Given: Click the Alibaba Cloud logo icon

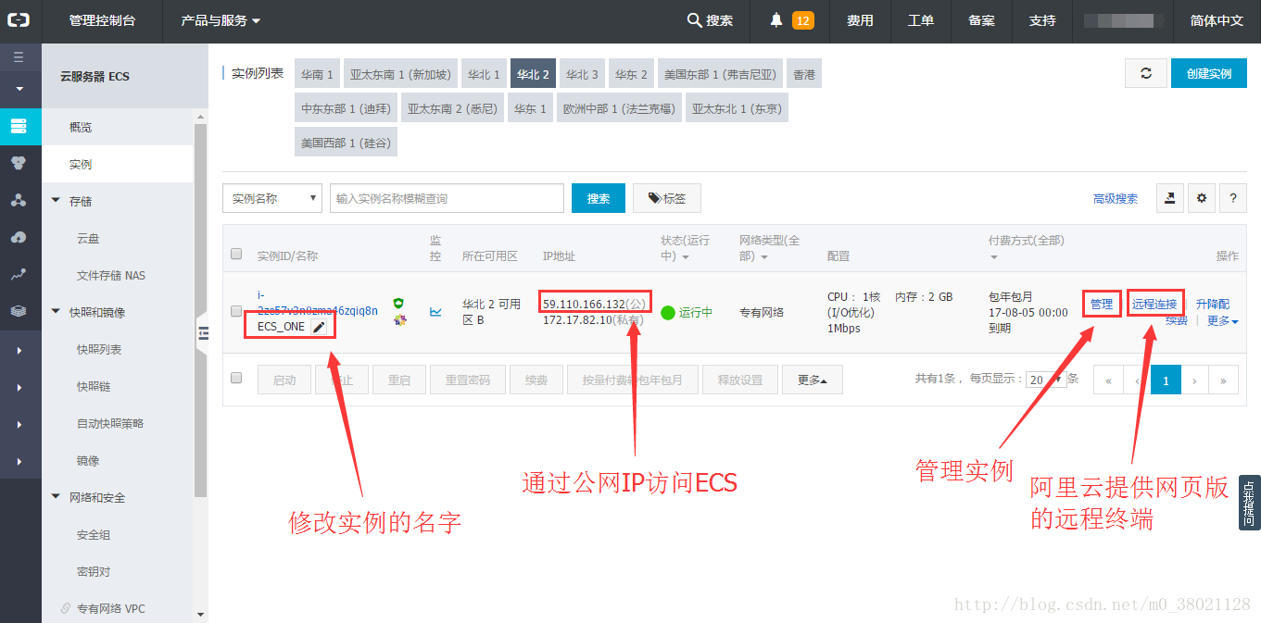Looking at the screenshot, I should [x=19, y=20].
